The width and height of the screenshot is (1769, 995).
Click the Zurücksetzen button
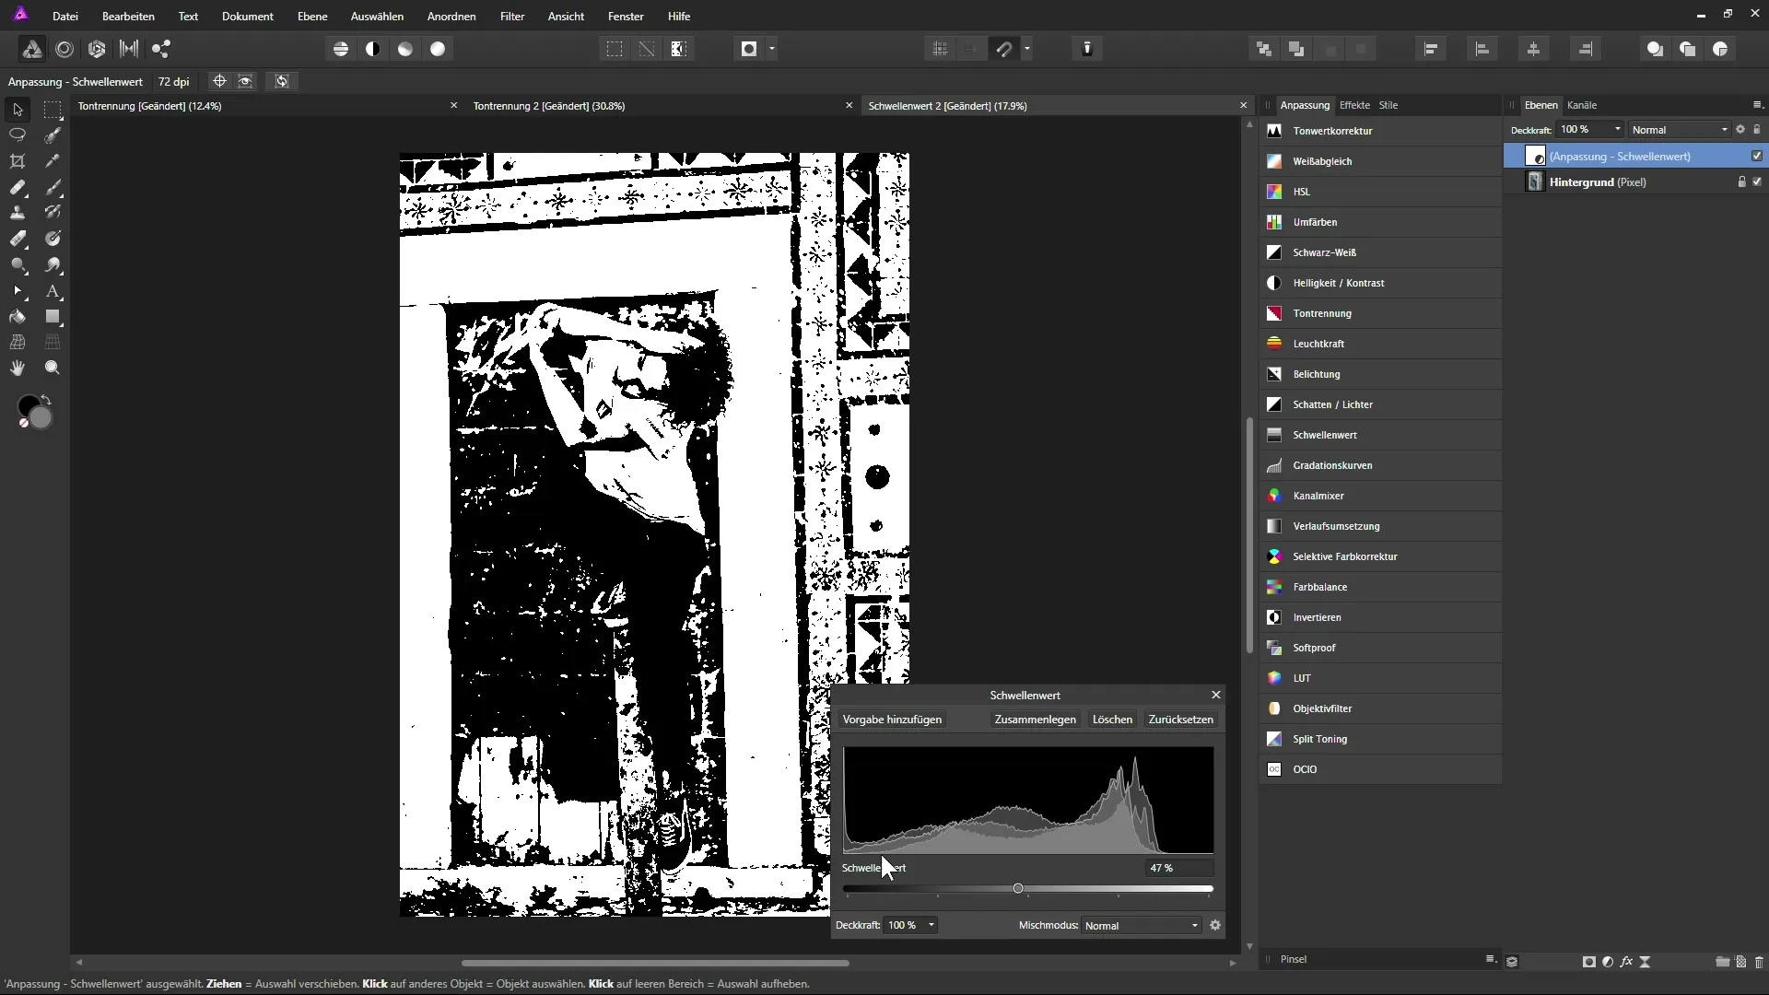(x=1180, y=720)
